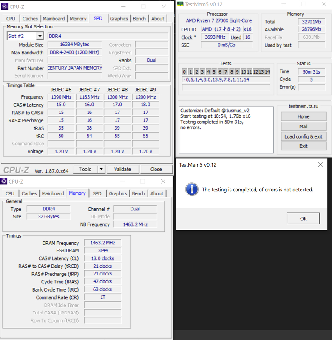Click the TestMem5 log text area

tap(226, 130)
